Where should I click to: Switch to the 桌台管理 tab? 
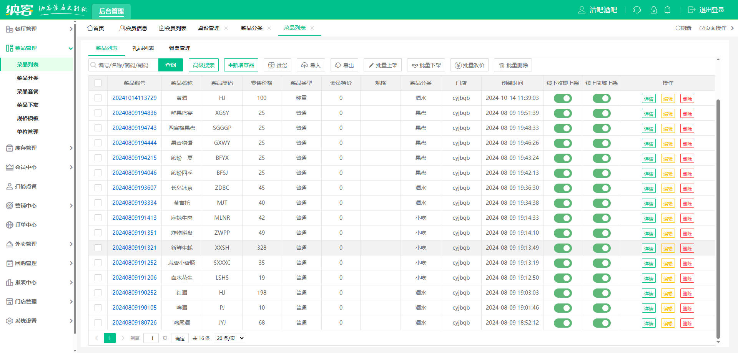pyautogui.click(x=209, y=28)
